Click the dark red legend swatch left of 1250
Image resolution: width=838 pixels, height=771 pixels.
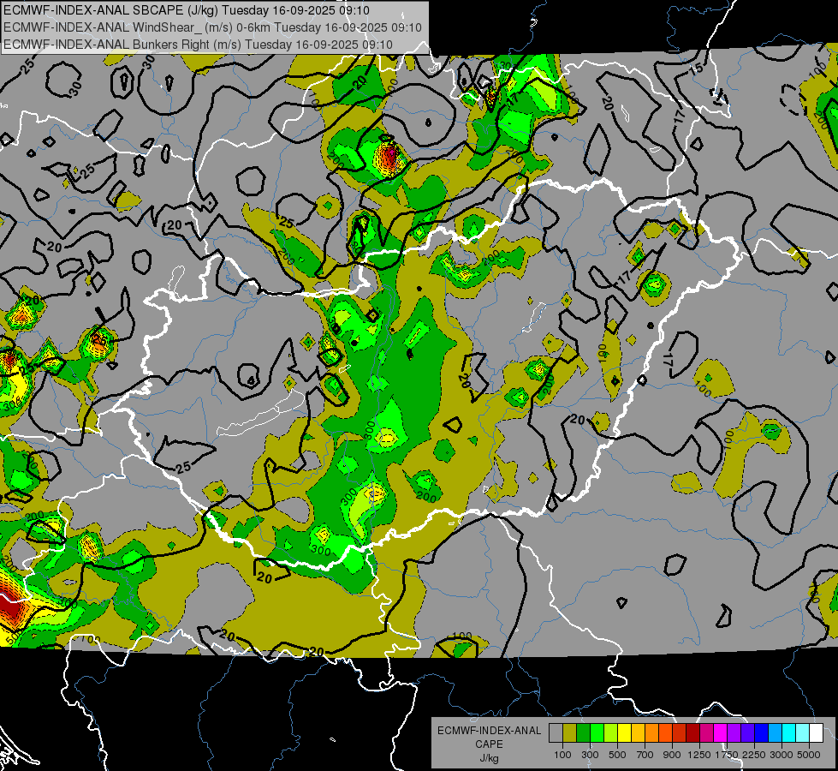click(x=692, y=732)
